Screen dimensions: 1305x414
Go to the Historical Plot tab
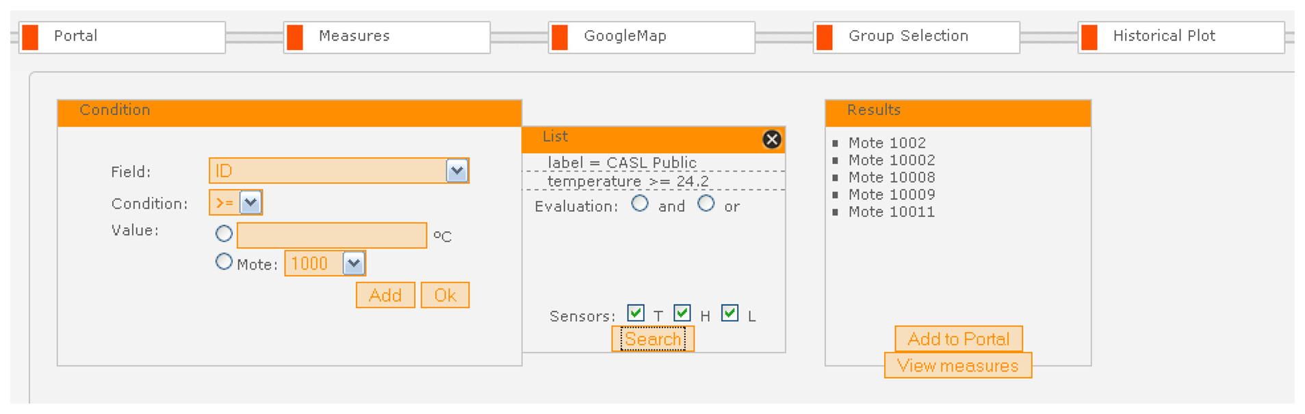pyautogui.click(x=1180, y=37)
